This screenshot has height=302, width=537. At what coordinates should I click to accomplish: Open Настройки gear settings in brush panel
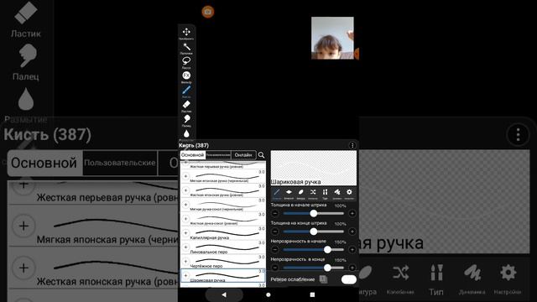point(349,194)
